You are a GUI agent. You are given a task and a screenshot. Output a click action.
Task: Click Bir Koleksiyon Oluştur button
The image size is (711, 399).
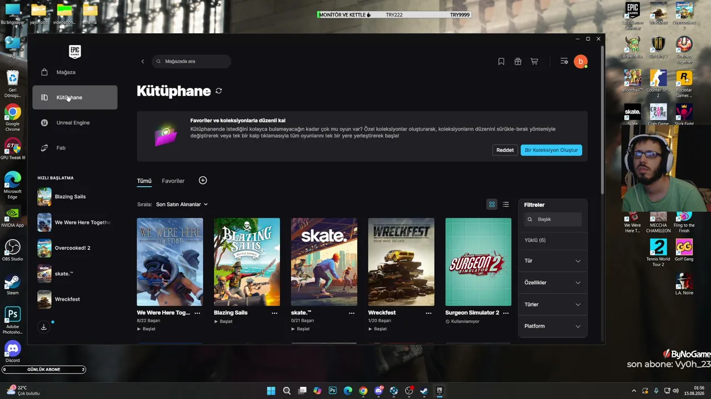tap(551, 150)
